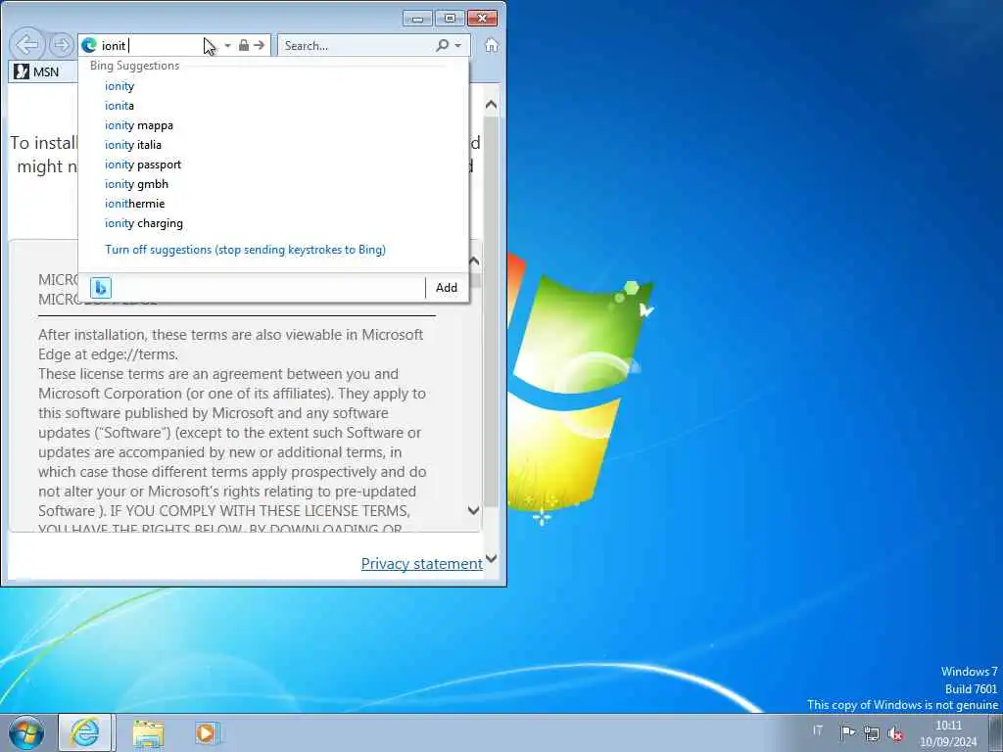Minimize the Internet Explorer window
Viewport: 1003px width, 752px height.
pyautogui.click(x=417, y=18)
